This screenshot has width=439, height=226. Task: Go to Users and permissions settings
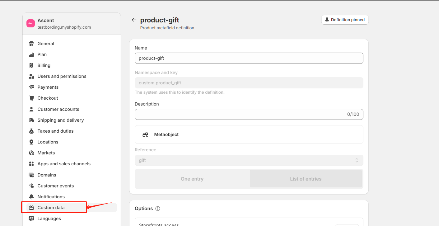(x=62, y=76)
